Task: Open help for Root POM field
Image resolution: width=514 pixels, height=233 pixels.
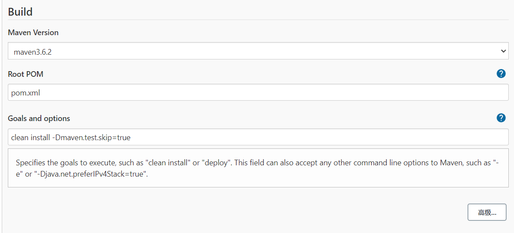Action: click(501, 74)
